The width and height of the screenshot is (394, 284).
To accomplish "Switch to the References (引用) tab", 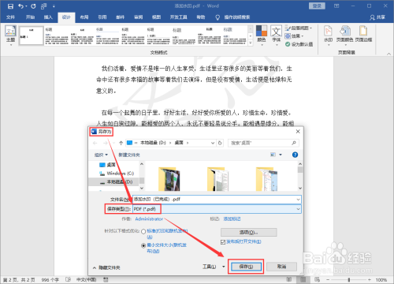I will point(102,17).
